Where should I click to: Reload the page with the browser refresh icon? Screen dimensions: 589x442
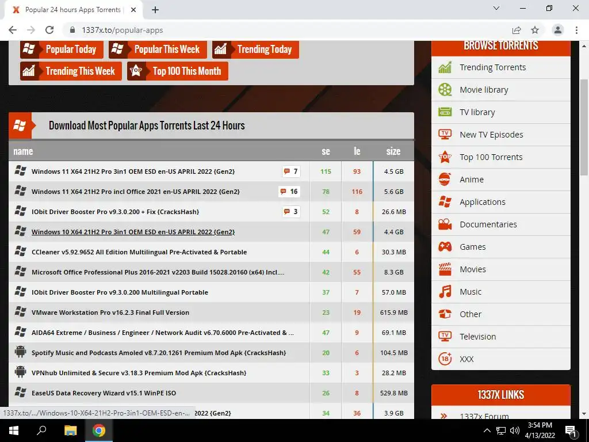(x=49, y=30)
